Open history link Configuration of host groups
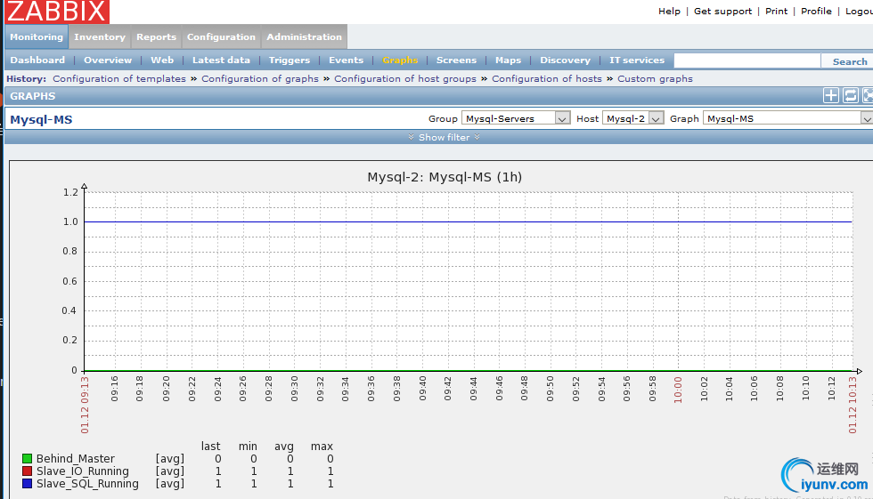The width and height of the screenshot is (873, 499). [405, 79]
